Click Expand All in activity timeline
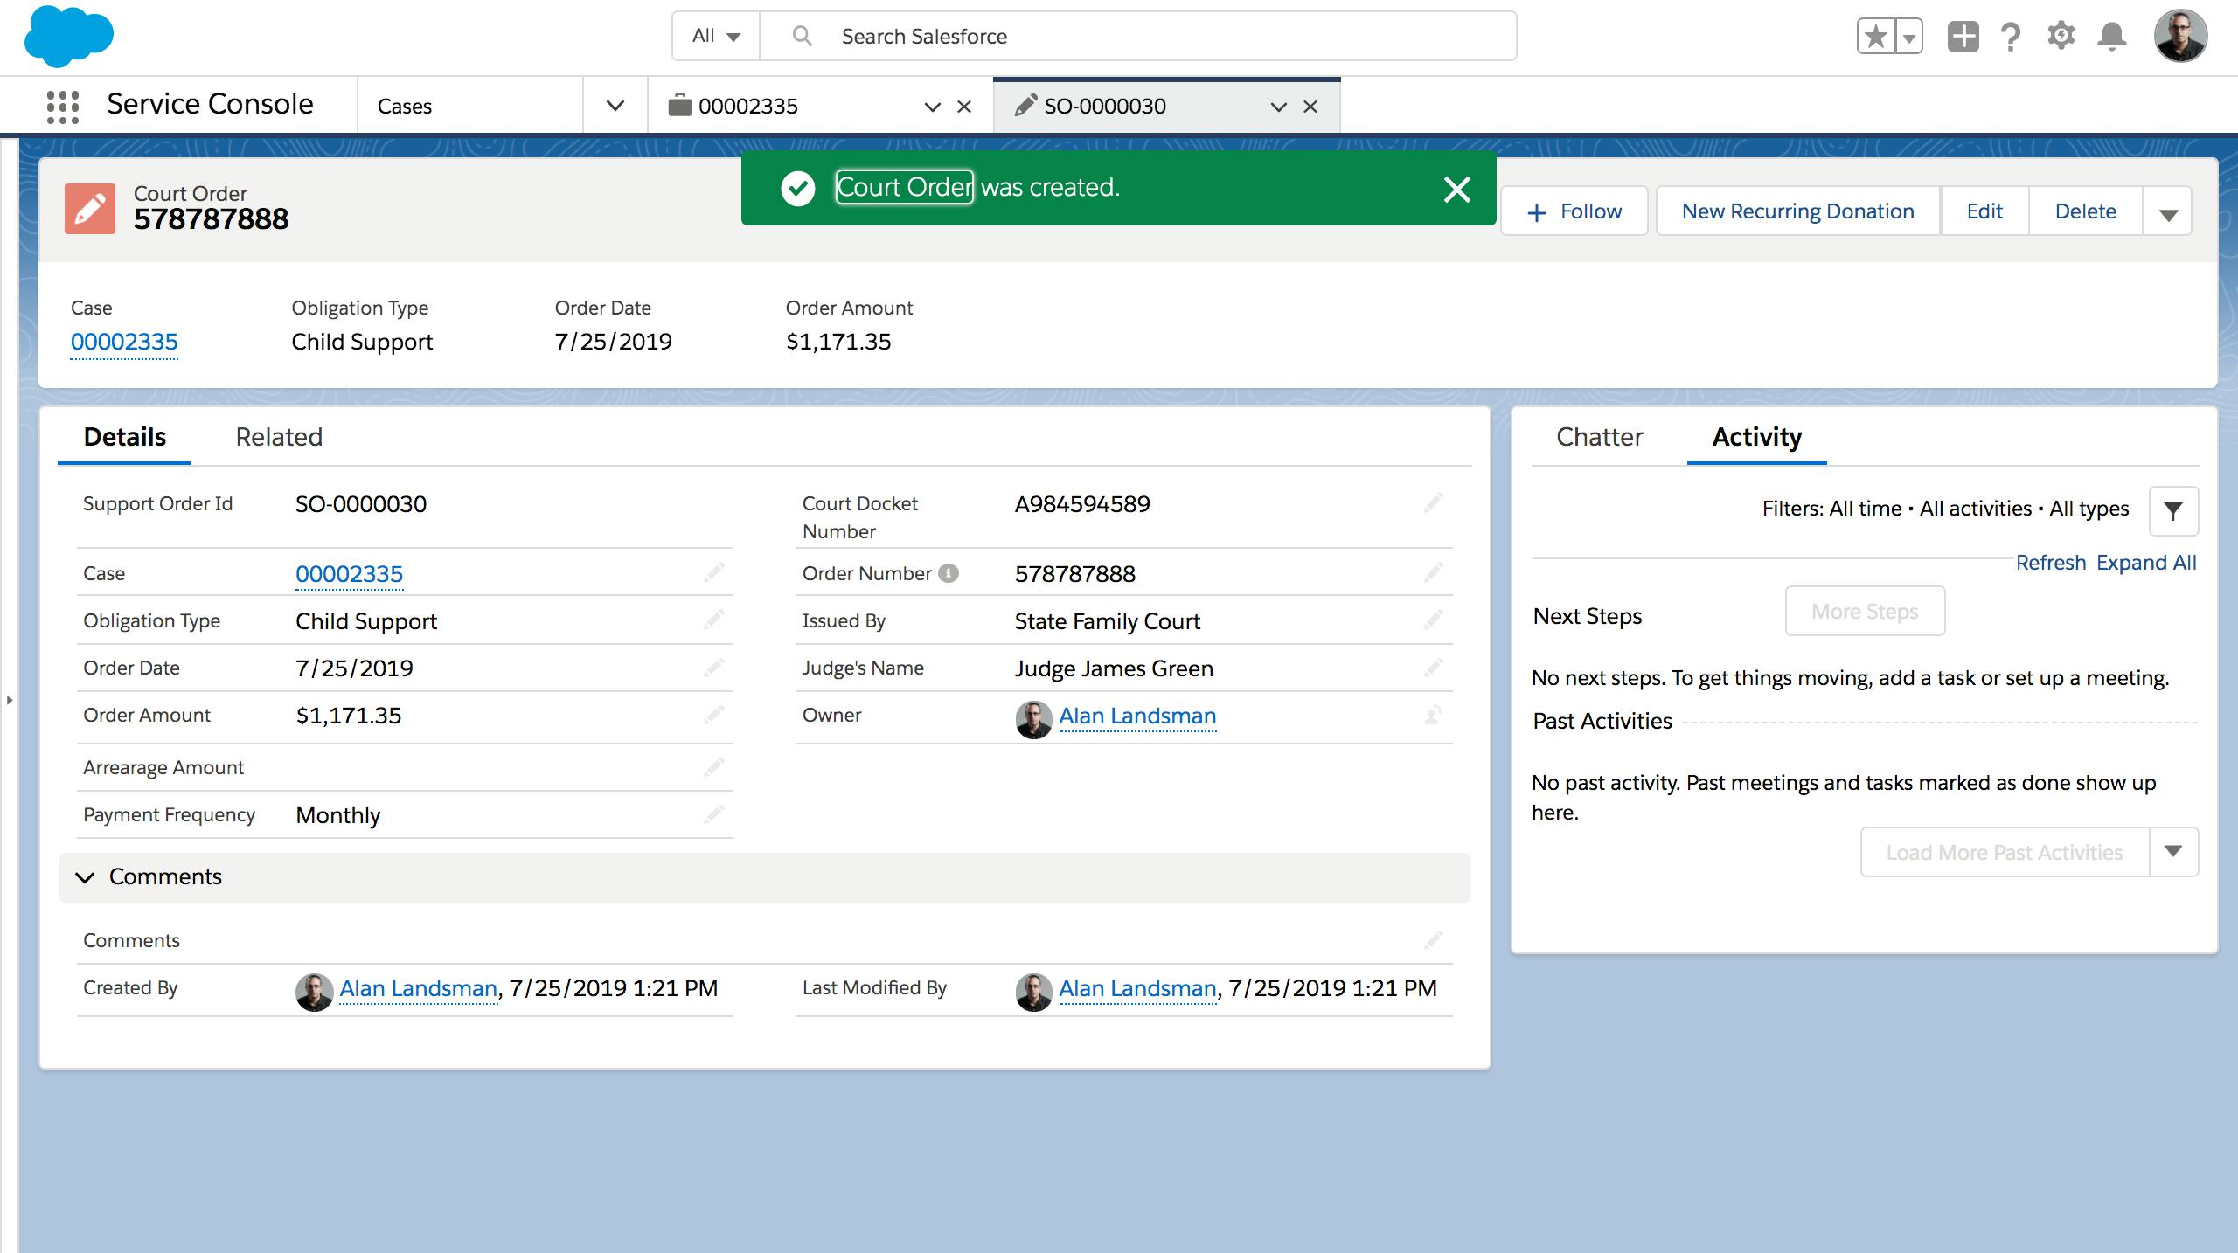 tap(2146, 563)
